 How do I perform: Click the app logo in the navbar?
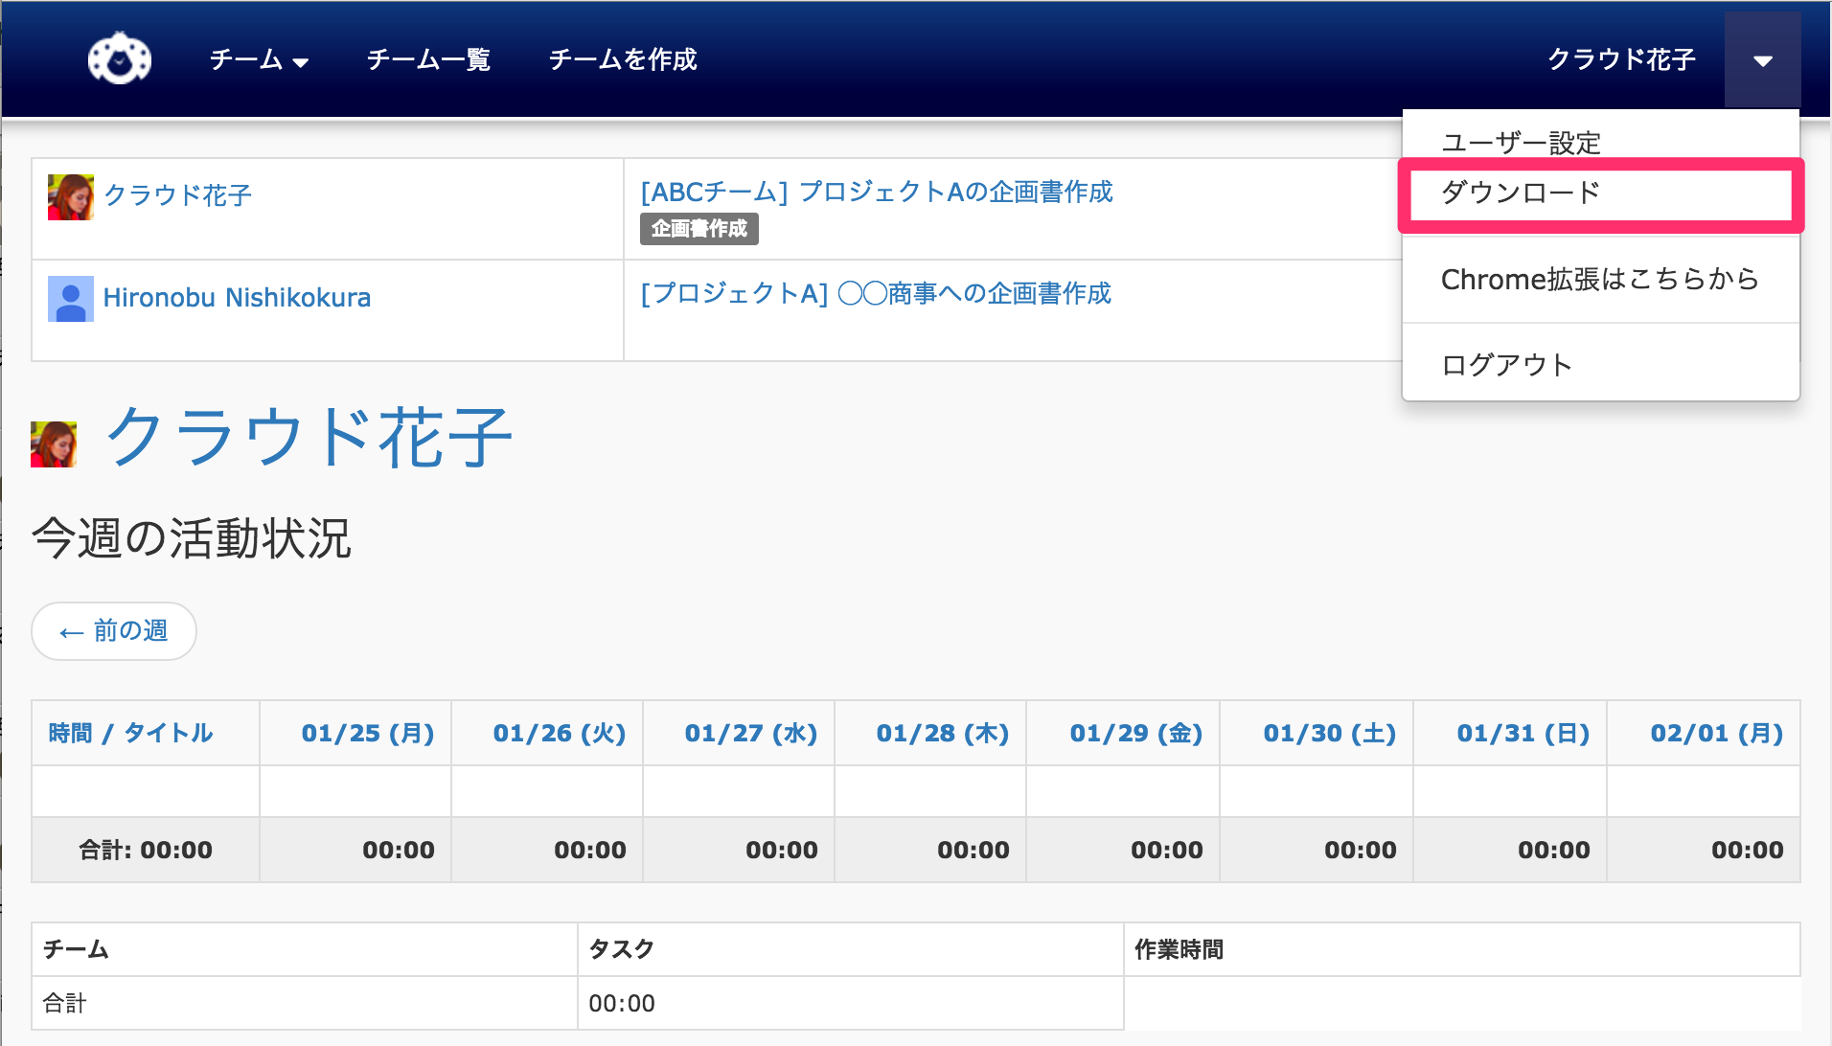tap(119, 59)
